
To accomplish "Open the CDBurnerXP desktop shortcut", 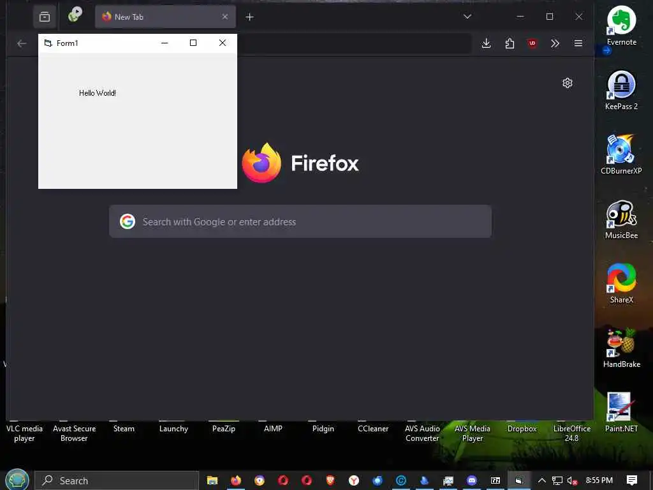I will [x=621, y=154].
